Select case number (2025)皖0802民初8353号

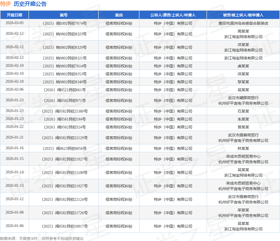tap(65, 74)
